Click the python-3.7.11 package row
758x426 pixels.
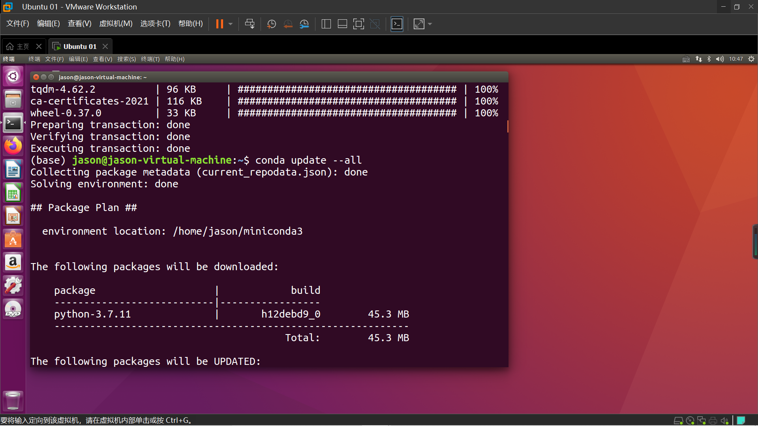tap(232, 314)
